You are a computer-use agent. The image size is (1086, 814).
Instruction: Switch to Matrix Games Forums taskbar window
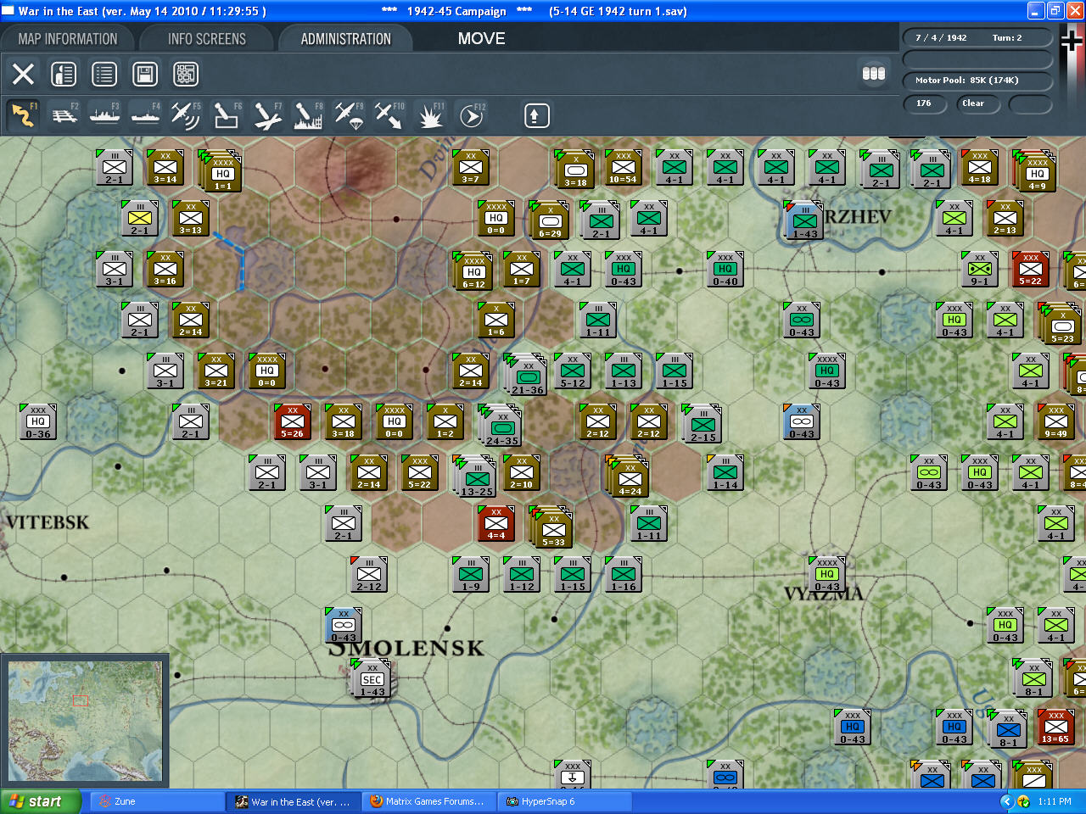[x=428, y=801]
